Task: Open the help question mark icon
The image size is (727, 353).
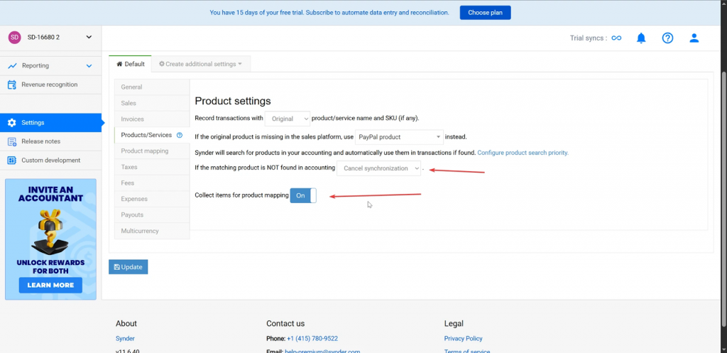Action: [667, 38]
